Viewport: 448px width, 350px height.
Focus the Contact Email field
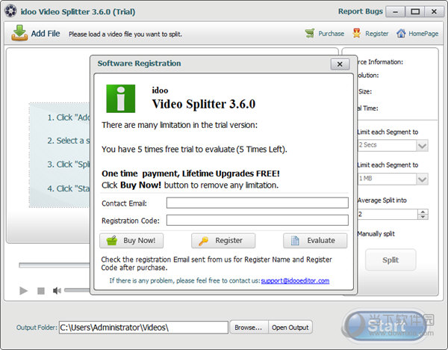coord(257,203)
